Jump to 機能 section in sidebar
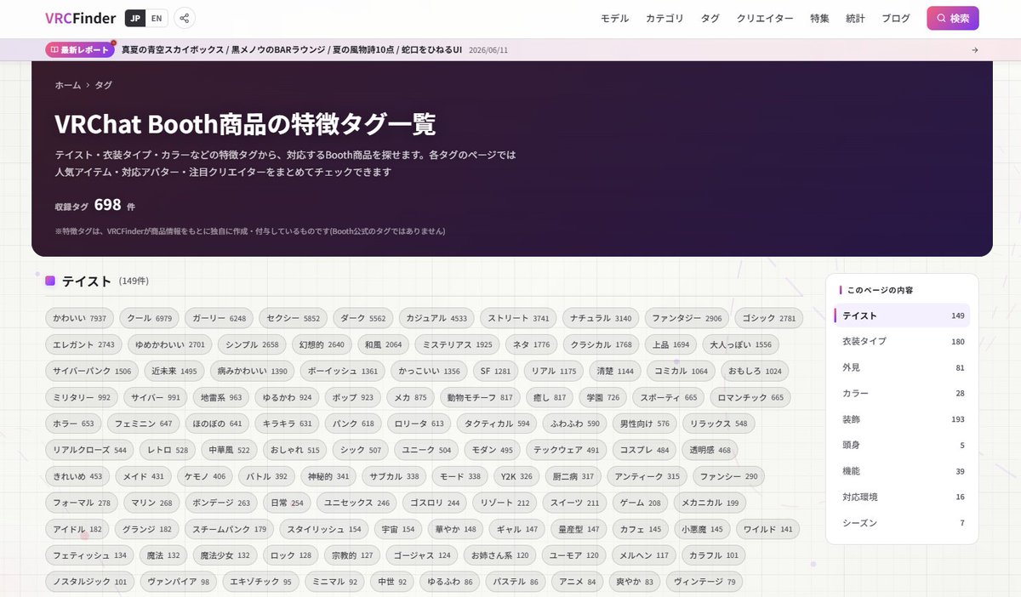This screenshot has height=597, width=1021. 902,470
